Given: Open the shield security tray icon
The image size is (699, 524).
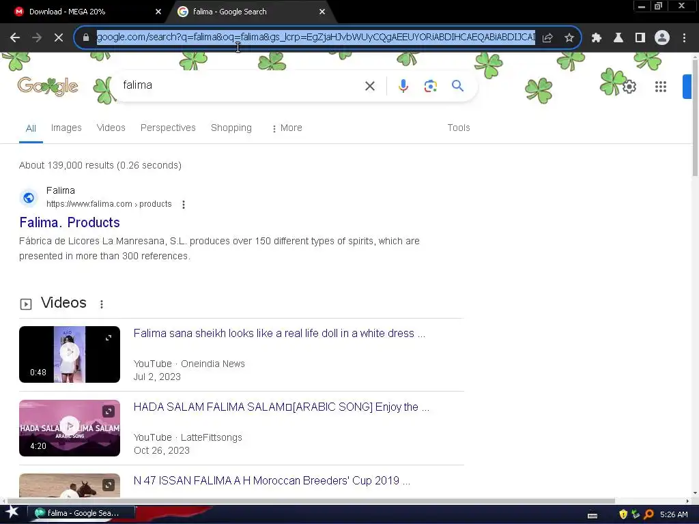Looking at the screenshot, I should pyautogui.click(x=623, y=514).
